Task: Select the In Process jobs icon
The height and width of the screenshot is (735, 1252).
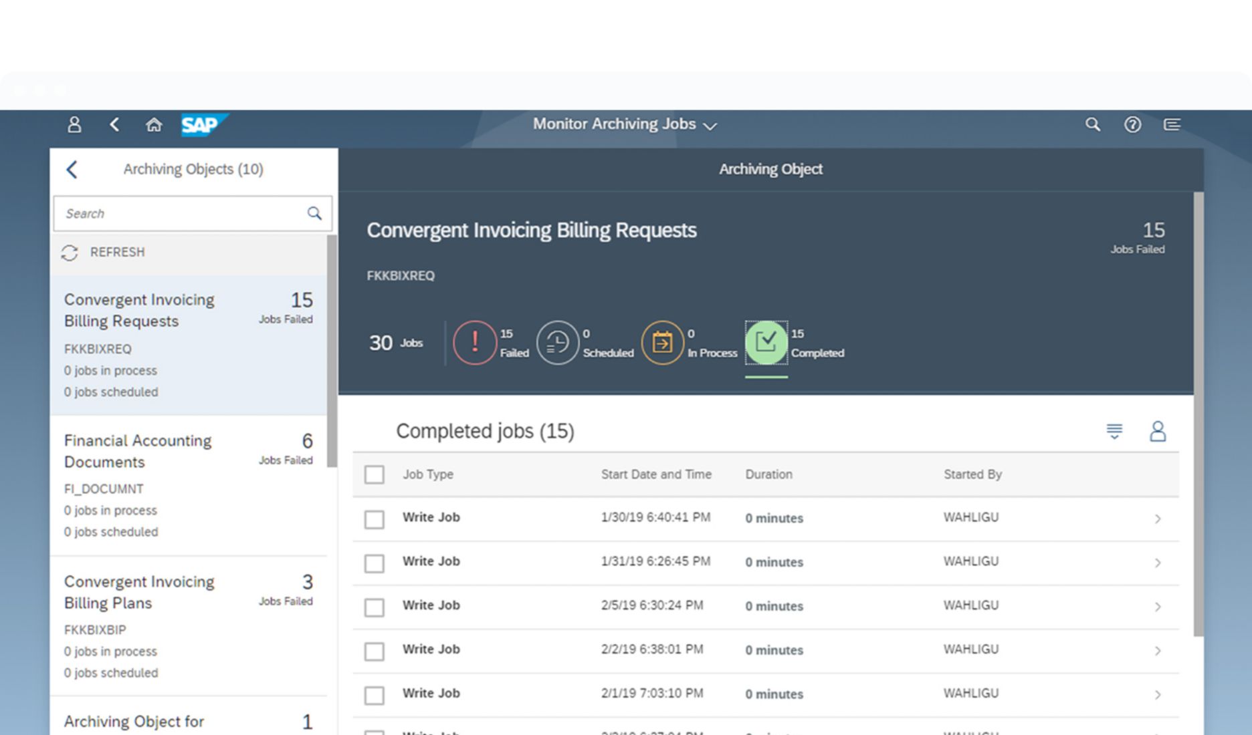Action: (662, 343)
